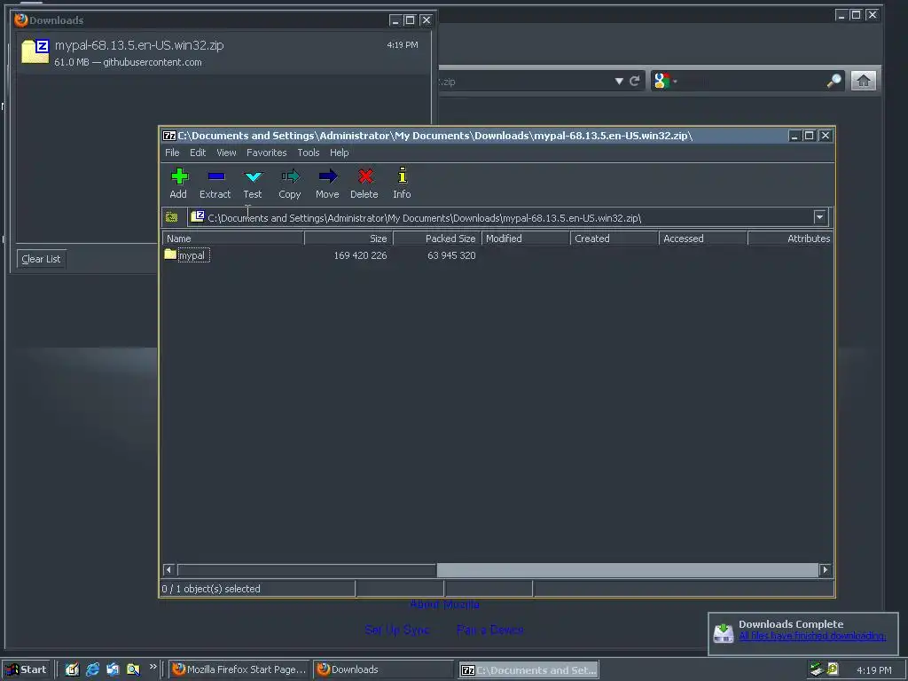Screen dimensions: 908x681
Task: Click the 63 945 320 packed size value
Action: pyautogui.click(x=451, y=255)
